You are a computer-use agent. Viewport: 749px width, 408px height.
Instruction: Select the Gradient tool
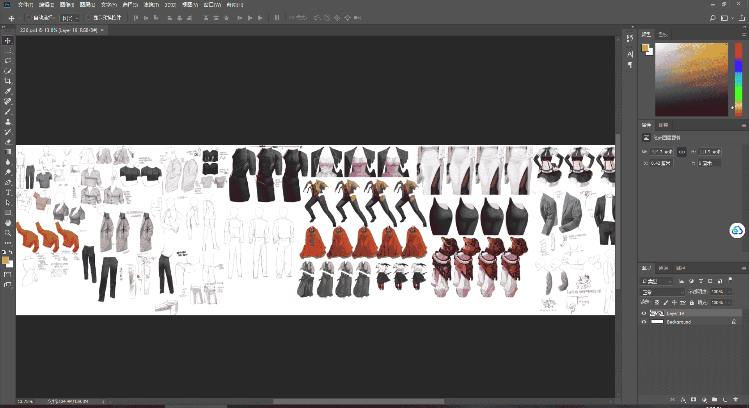[x=8, y=152]
